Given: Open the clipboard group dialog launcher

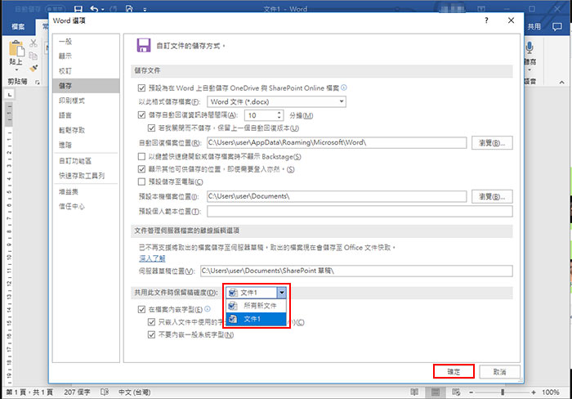Looking at the screenshot, I should [x=38, y=83].
